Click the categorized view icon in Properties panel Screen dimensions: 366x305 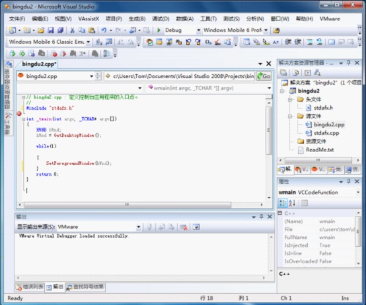tap(283, 203)
